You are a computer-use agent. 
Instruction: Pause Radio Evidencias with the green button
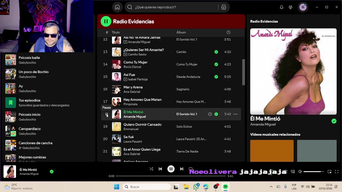click(106, 21)
